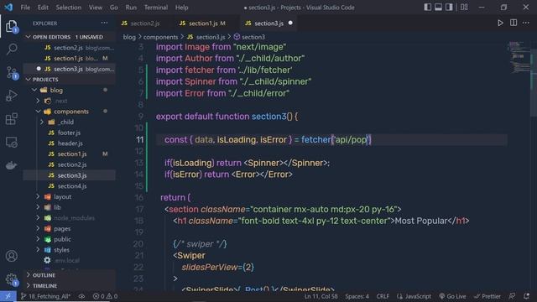
Task: Change indentation via Spaces: 4
Action: 357,296
